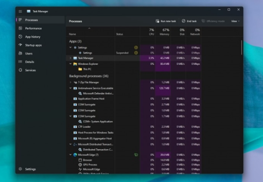Collapse Microsoft Distributed Transaction group
Viewport: 263px width, 182px height.
[x=70, y=144]
